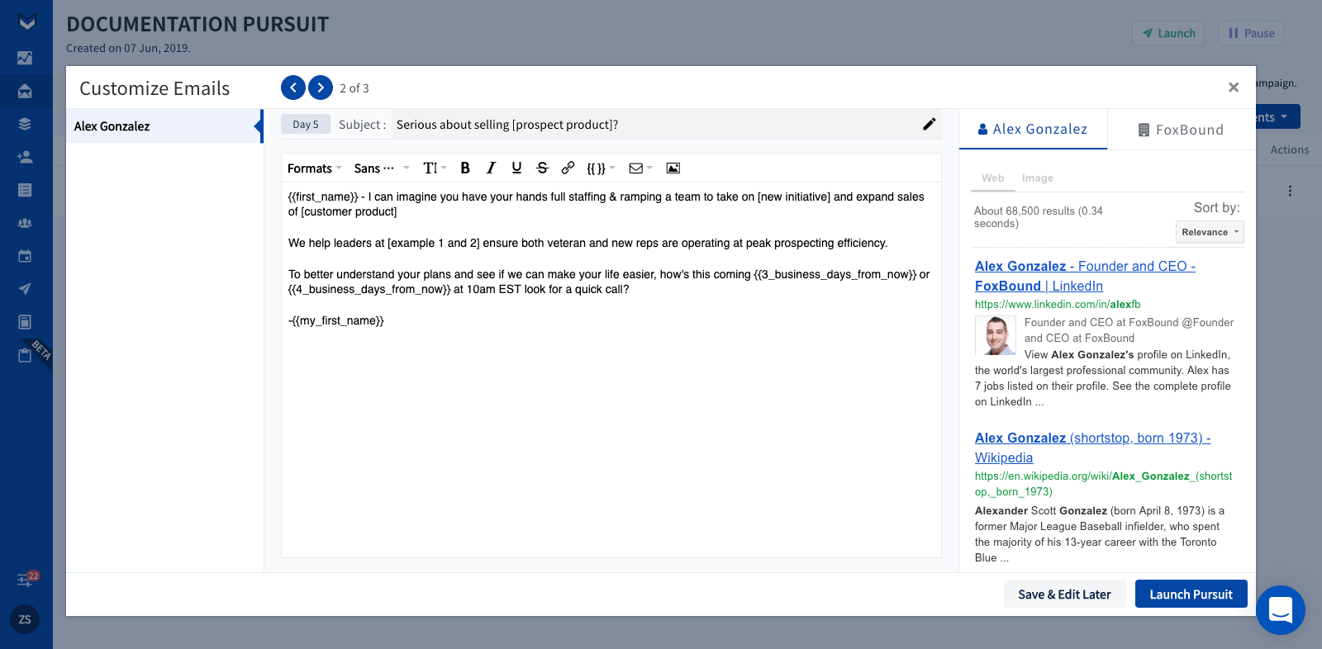Screen dimensions: 1322x649
Task: Open the Alex Gonzalez LinkedIn result link
Action: click(x=1085, y=276)
